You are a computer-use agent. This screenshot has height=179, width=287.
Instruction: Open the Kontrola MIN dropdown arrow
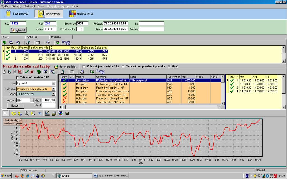[x=32, y=100]
